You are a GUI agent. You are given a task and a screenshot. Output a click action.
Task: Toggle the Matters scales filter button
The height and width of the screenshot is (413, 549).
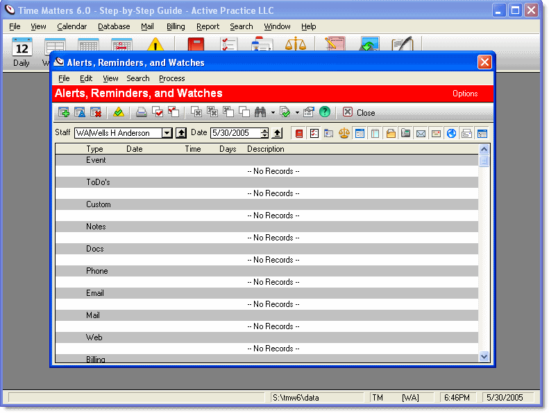pos(344,133)
